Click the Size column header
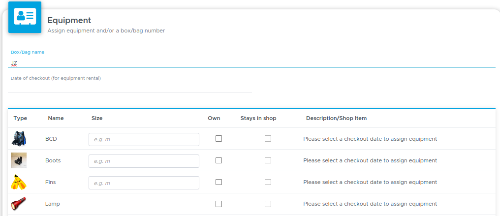 (97, 118)
